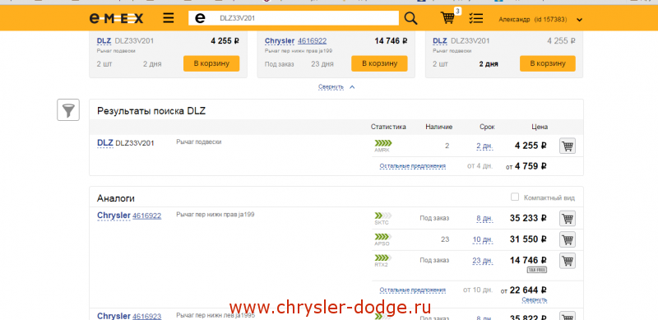Open Chrysler 4616923 part number link
Screen dimensions: 658x320
(147, 316)
